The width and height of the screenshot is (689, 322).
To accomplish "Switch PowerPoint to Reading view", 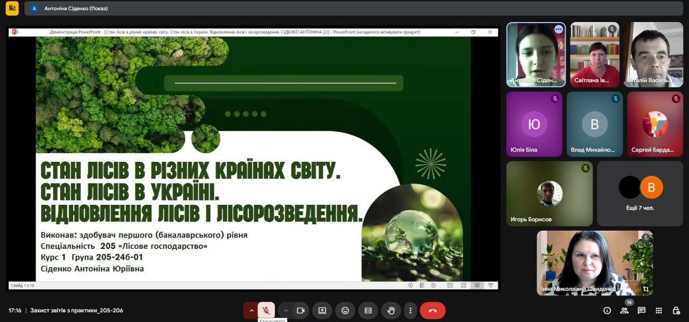I will [477, 285].
